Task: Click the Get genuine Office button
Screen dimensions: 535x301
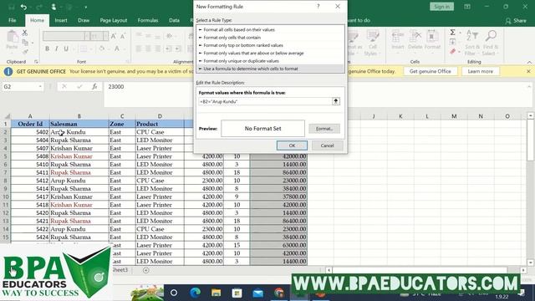Action: tap(430, 71)
